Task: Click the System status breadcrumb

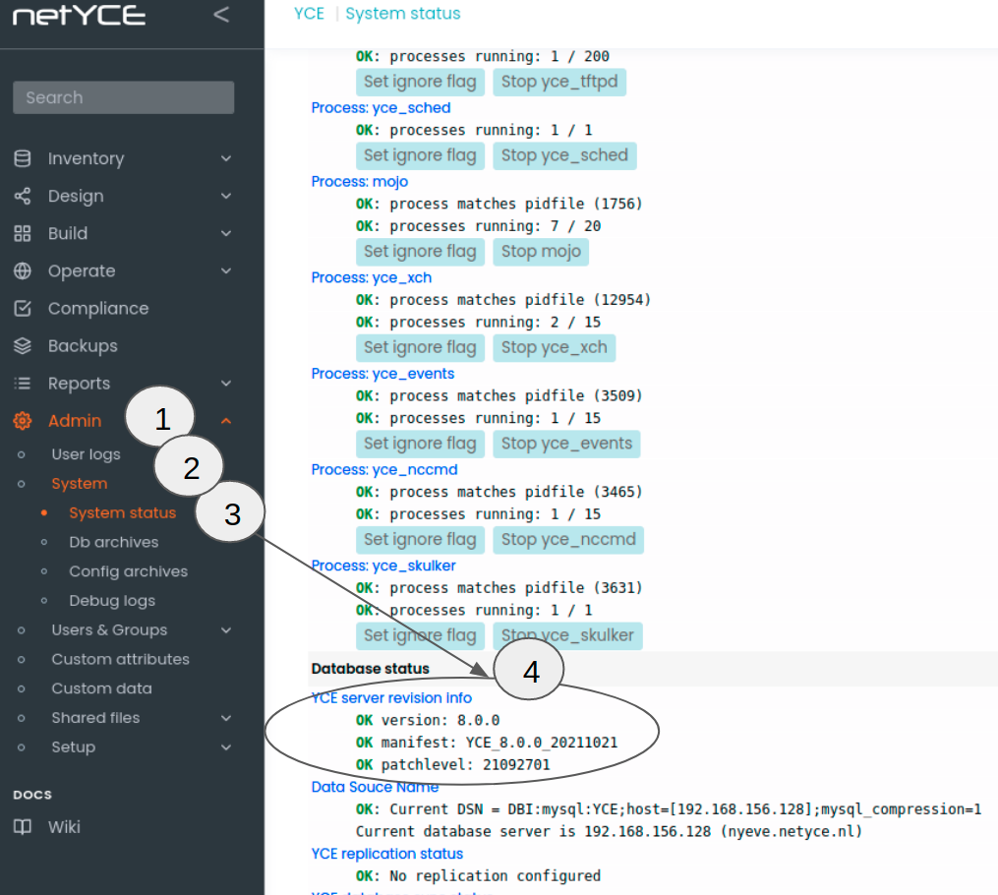Action: (403, 14)
